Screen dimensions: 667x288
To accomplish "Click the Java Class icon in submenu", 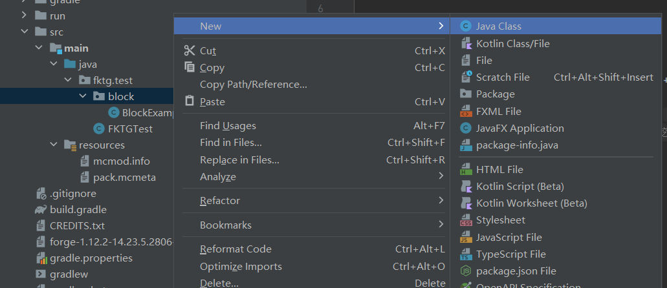I will coord(465,26).
